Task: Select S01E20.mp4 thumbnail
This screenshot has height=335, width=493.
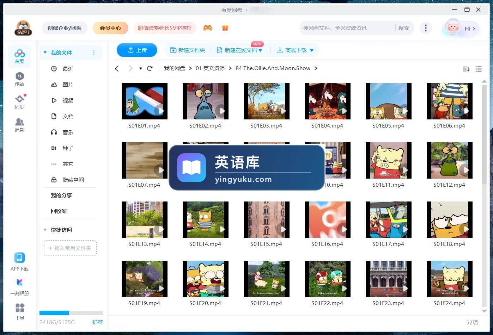Action: tap(206, 279)
